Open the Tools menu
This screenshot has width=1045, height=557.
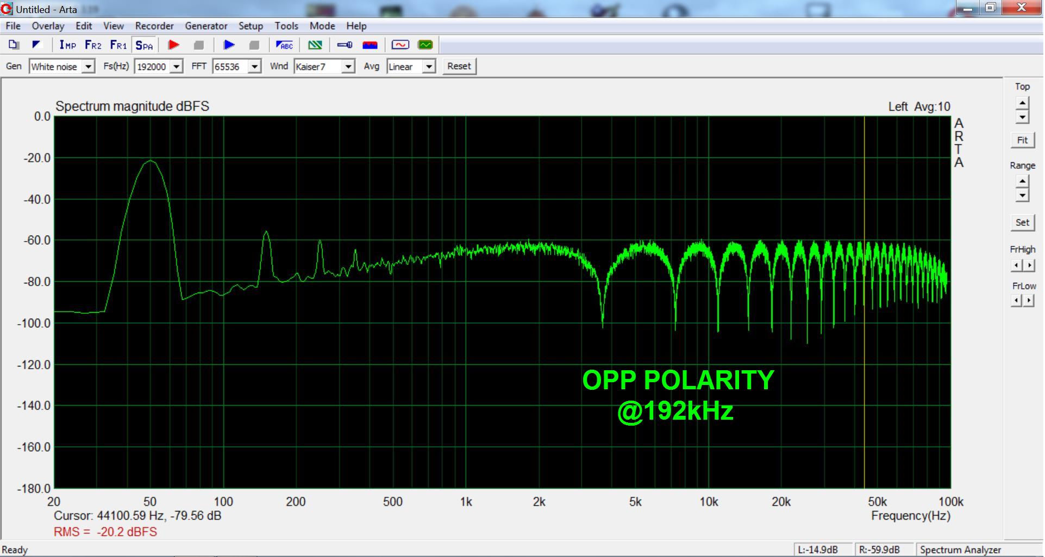[x=286, y=26]
